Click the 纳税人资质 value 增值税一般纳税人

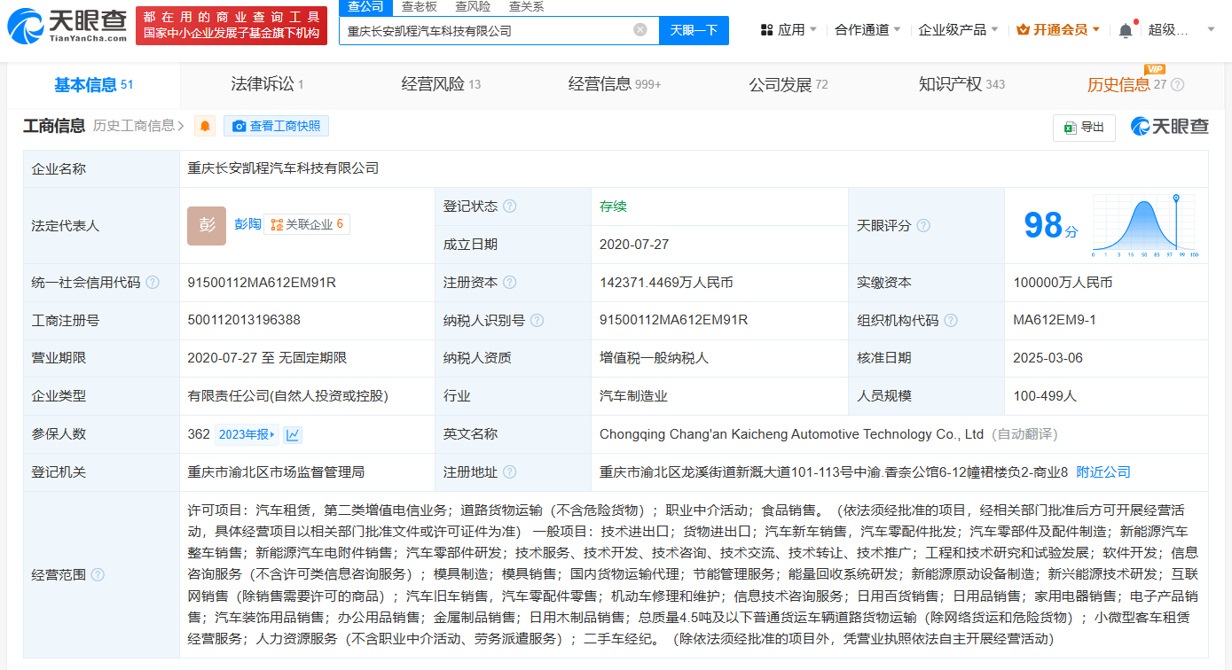pos(654,358)
